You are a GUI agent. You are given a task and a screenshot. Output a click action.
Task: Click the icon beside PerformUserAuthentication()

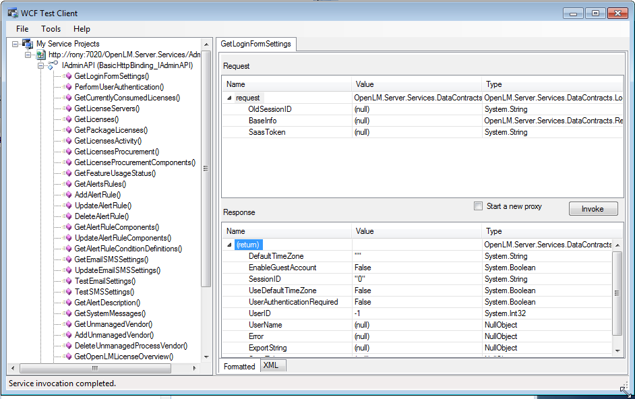click(67, 87)
